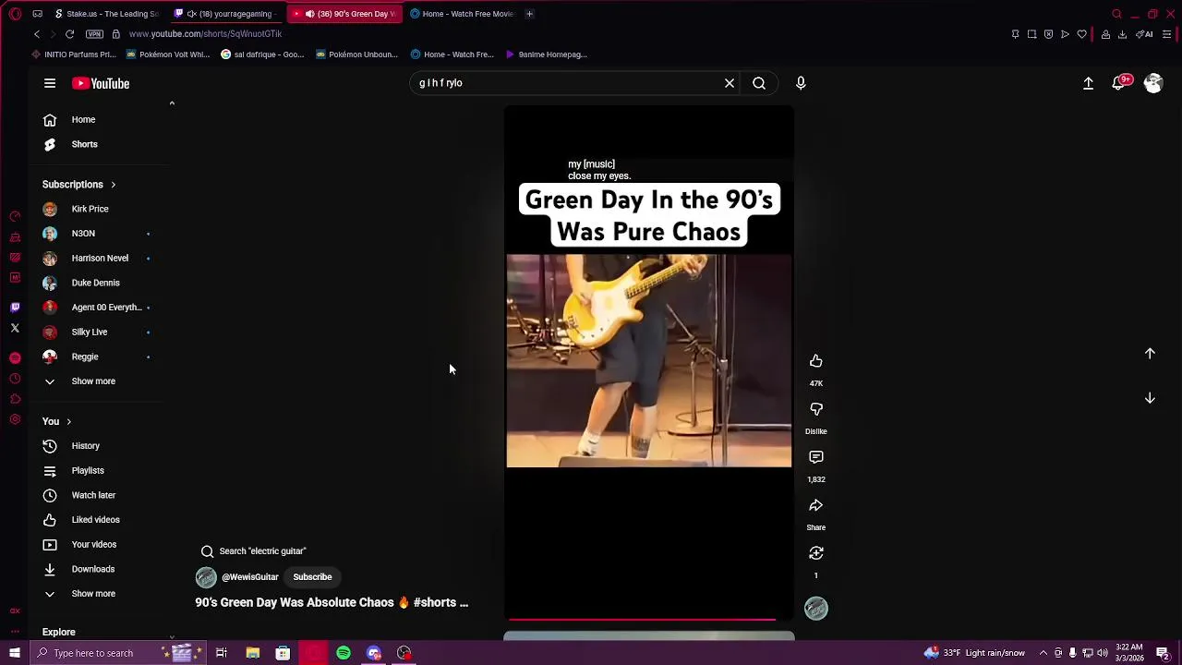This screenshot has height=665, width=1182.
Task: Share this Short
Action: tap(816, 505)
